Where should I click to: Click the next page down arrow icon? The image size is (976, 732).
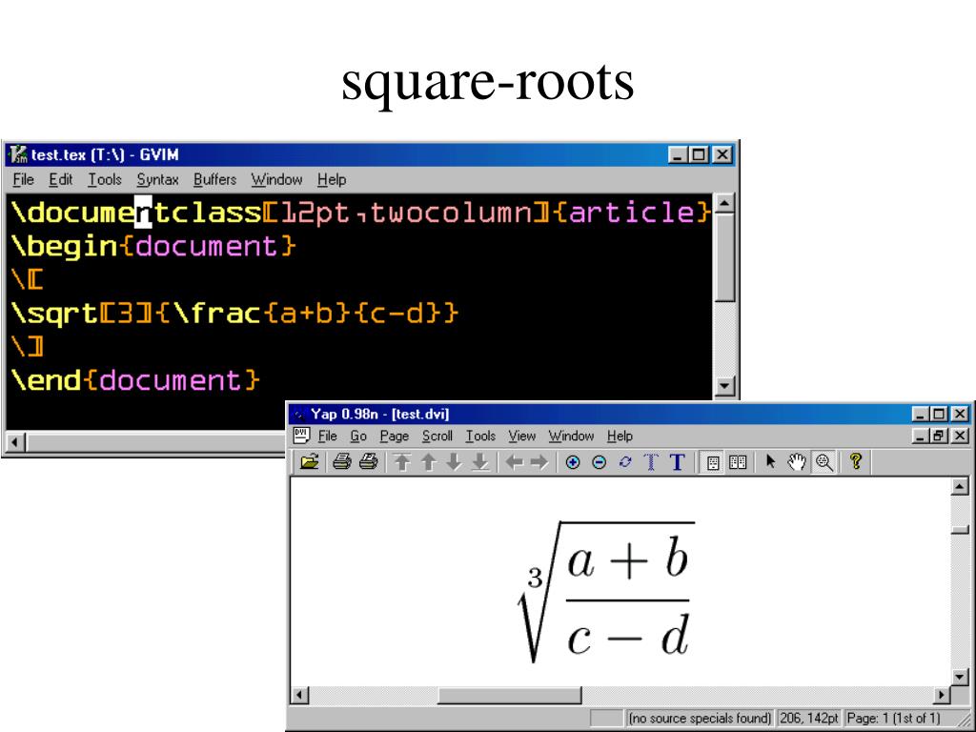tap(454, 462)
